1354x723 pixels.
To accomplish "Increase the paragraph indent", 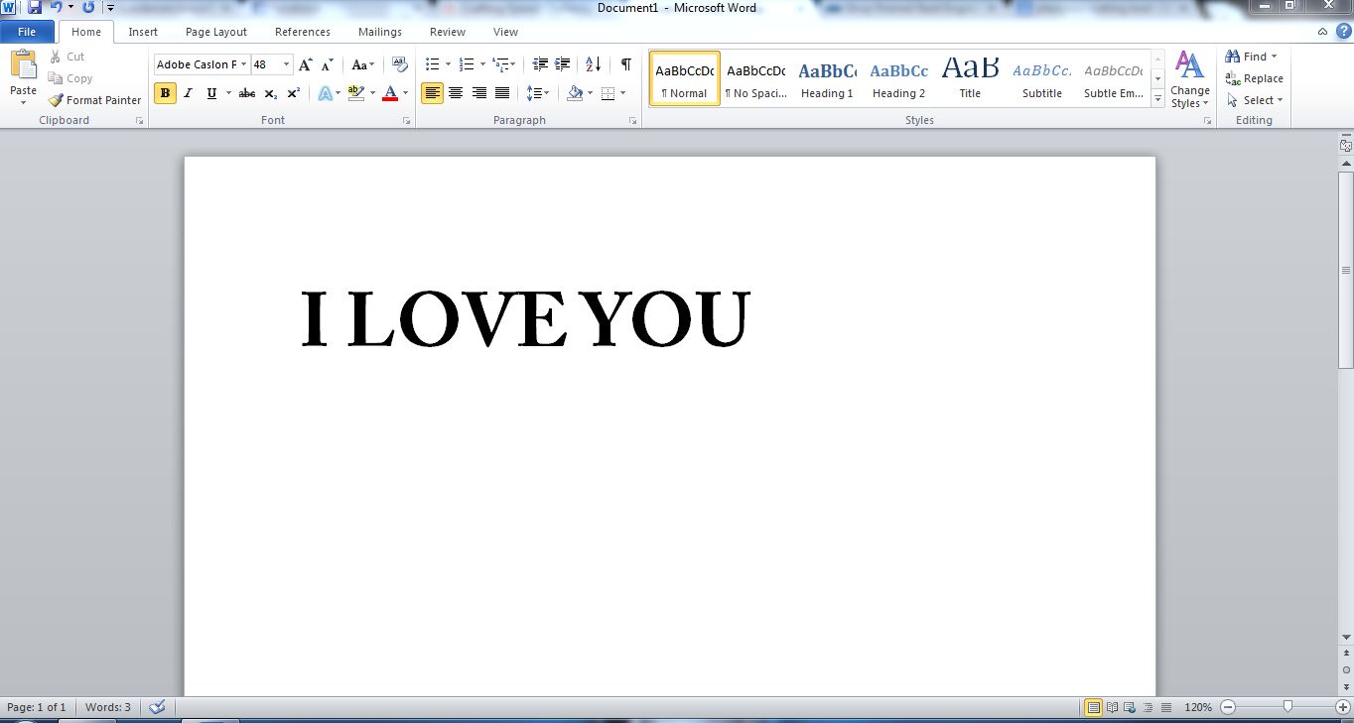I will tap(563, 64).
